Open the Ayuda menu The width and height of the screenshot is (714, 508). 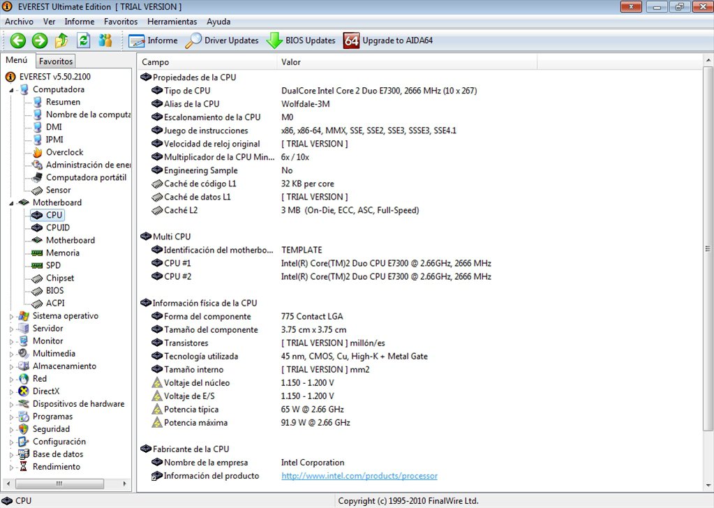(218, 22)
